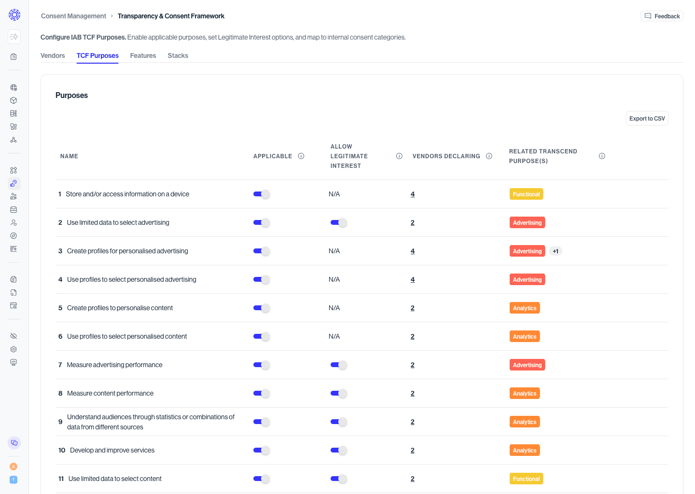Click the Transcend logo in the sidebar

click(x=14, y=15)
